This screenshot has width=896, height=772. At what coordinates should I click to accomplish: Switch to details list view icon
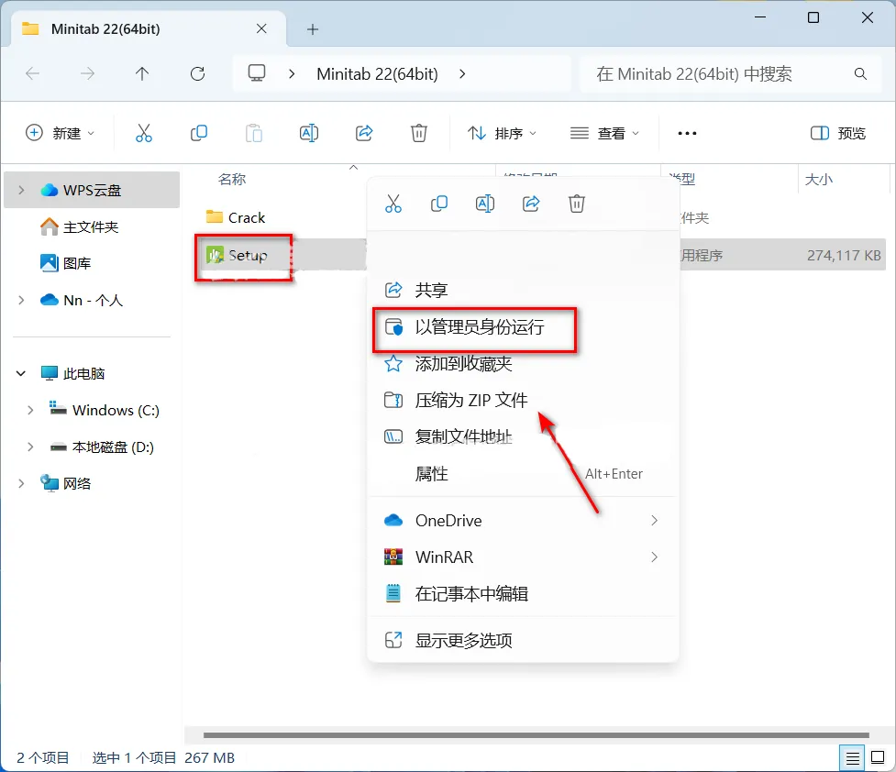(852, 758)
